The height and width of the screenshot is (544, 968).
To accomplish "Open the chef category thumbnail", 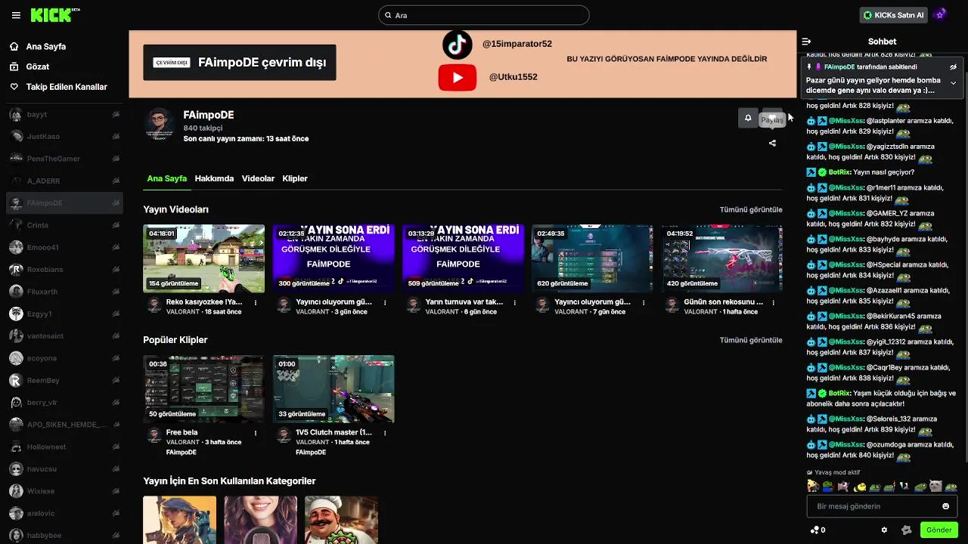I will pos(342,520).
